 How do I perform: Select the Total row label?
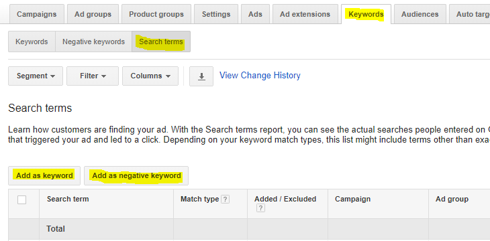click(56, 229)
